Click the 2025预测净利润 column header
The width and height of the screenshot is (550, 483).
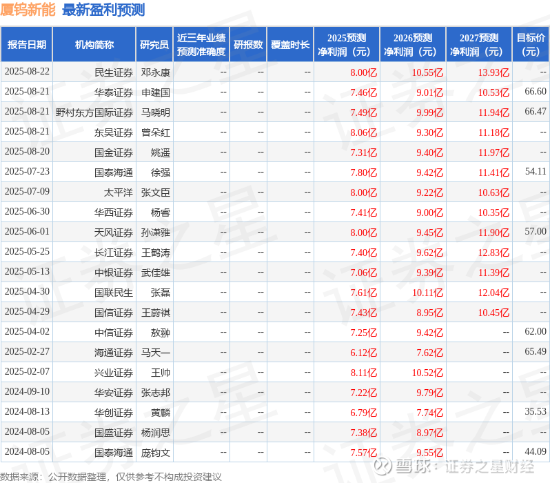(347, 45)
